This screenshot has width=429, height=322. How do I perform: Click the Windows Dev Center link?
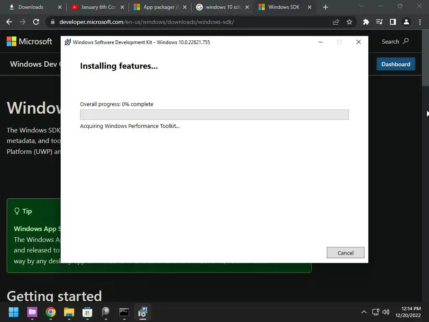(35, 64)
